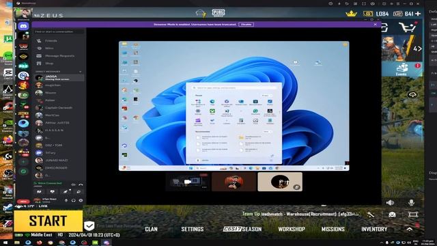Image resolution: width=437 pixels, height=246 pixels.
Task: Dismiss the streamer mode purple banner
Action: [x=375, y=25]
